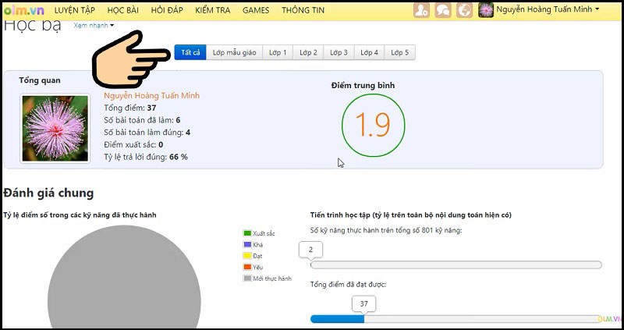
Task: Click the Tổng điểm blue progress bar
Action: [x=337, y=318]
